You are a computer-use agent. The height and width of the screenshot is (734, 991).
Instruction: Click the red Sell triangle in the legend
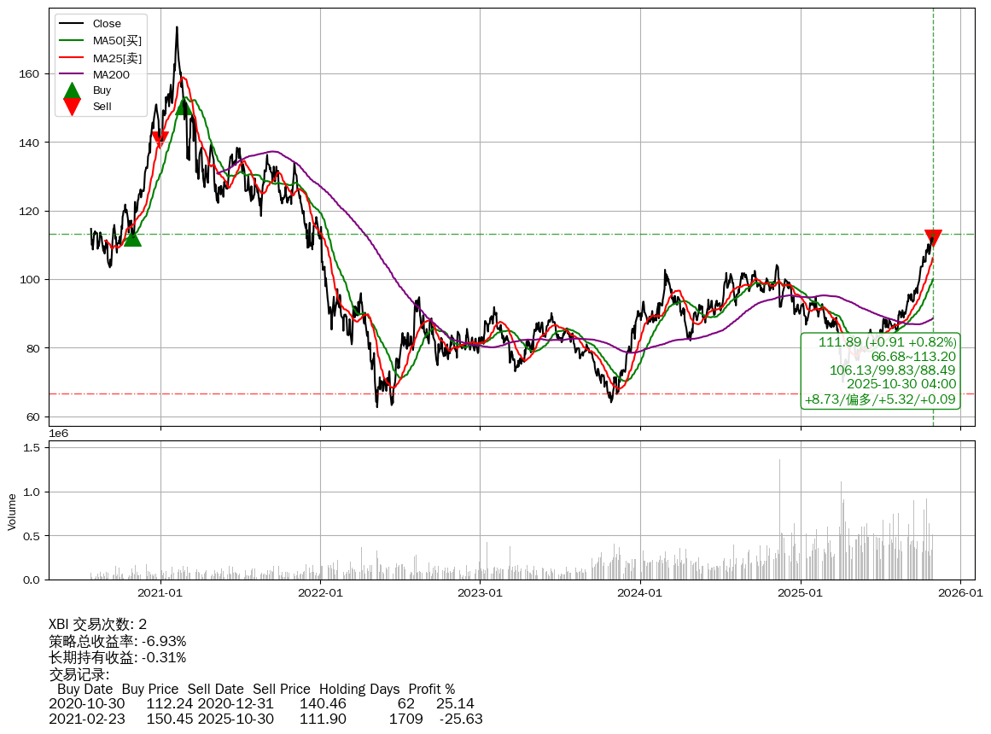[x=73, y=107]
